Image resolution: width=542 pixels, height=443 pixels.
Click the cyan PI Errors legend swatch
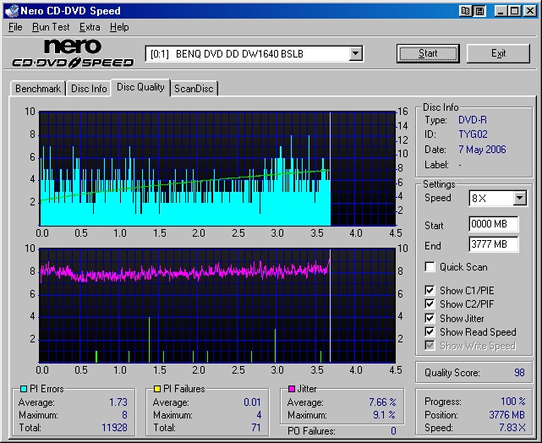24,389
